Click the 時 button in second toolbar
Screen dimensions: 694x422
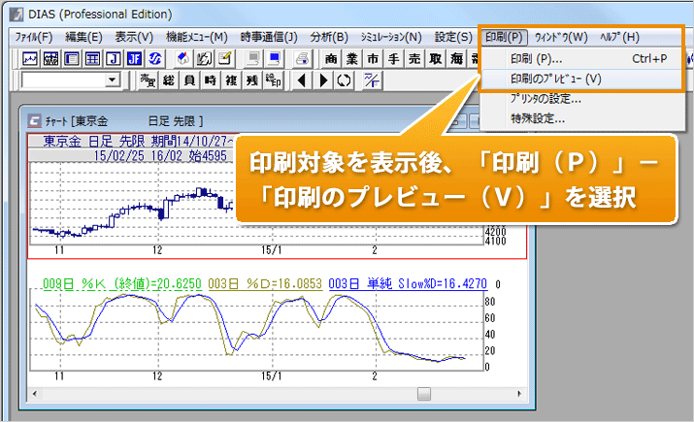click(x=211, y=80)
